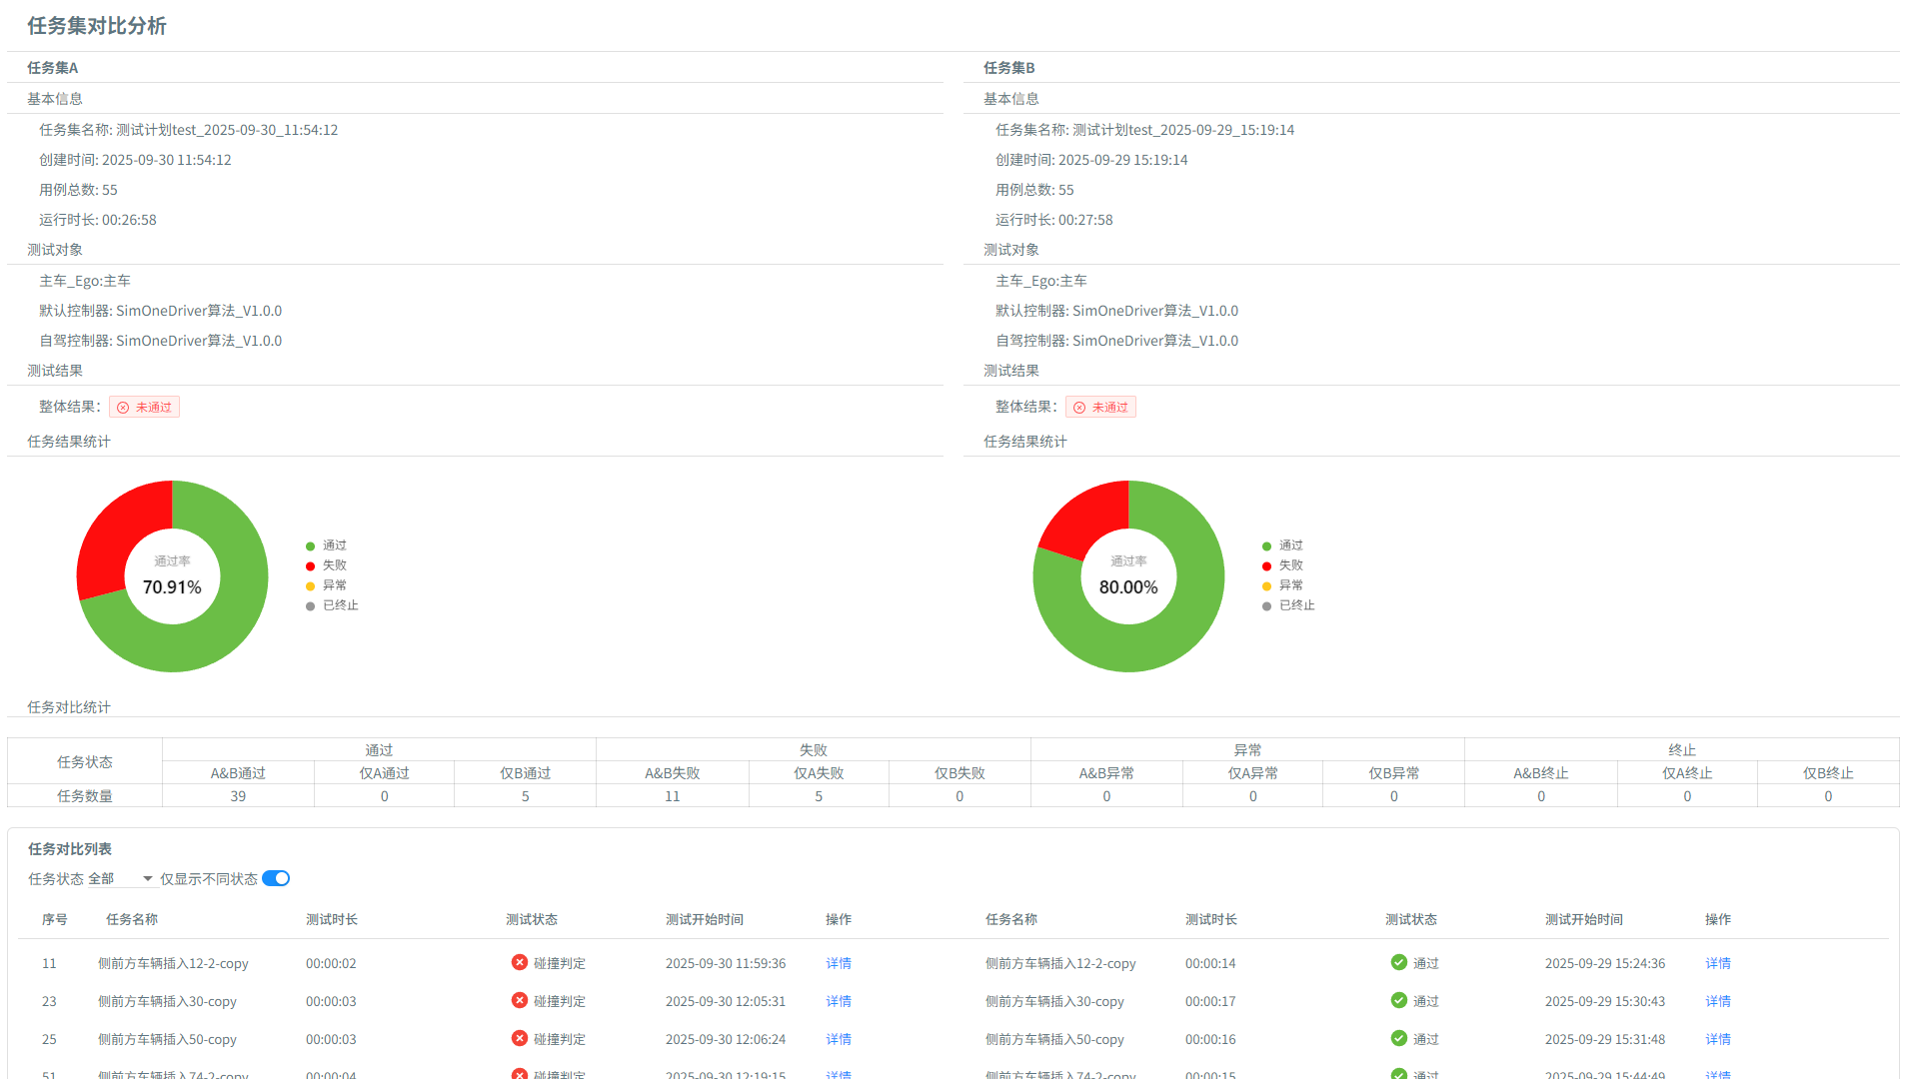
Task: Click the 测试状态 column header for set A
Action: [x=532, y=920]
